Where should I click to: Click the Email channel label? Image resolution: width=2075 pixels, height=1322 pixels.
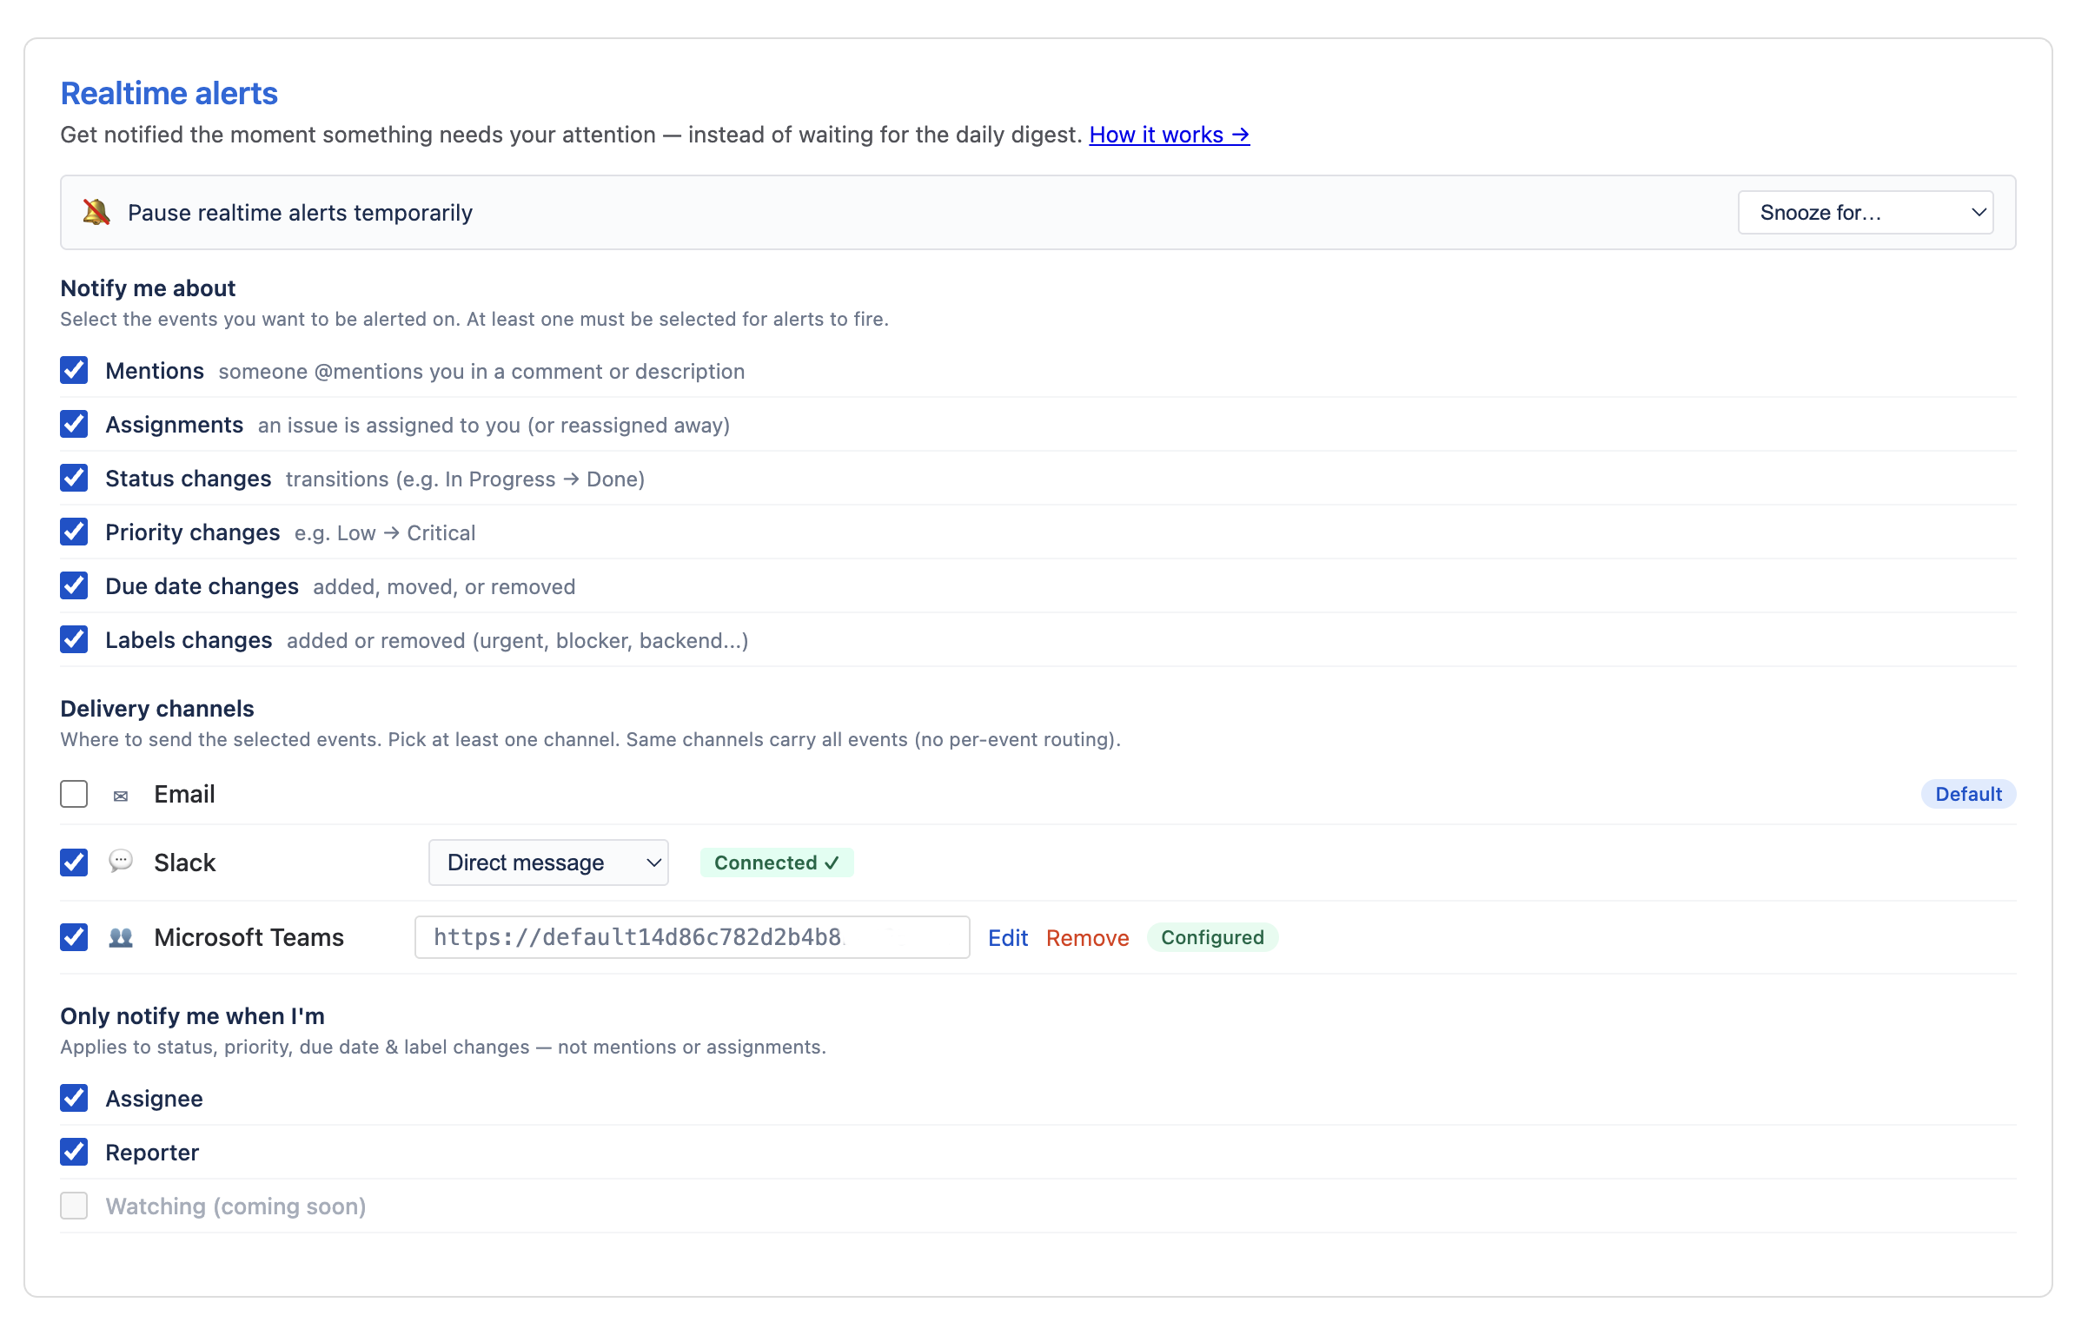pos(184,794)
